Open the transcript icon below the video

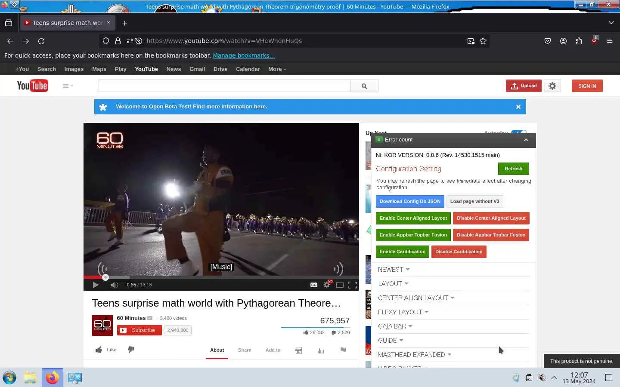(299, 350)
